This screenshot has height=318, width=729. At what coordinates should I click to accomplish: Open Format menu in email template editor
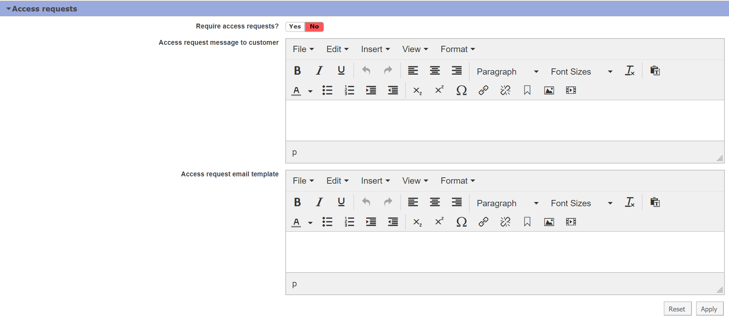coord(458,181)
